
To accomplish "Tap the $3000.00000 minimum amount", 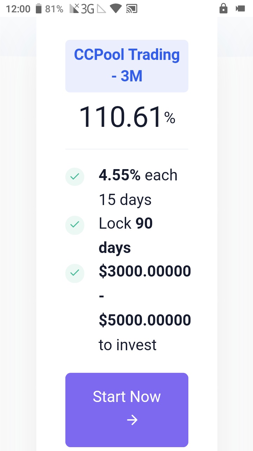I will (145, 271).
